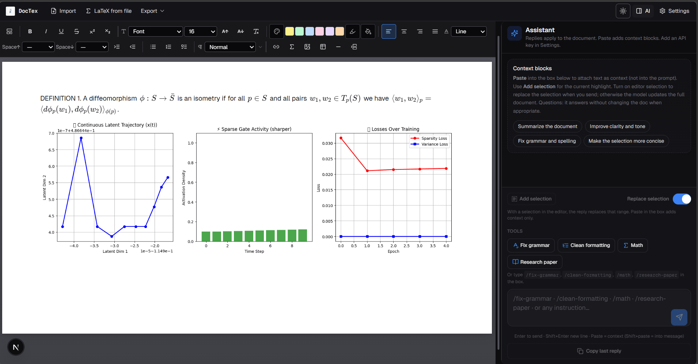Image resolution: width=698 pixels, height=364 pixels.
Task: Open the Space↑ spacing dropdown
Action: (x=38, y=47)
